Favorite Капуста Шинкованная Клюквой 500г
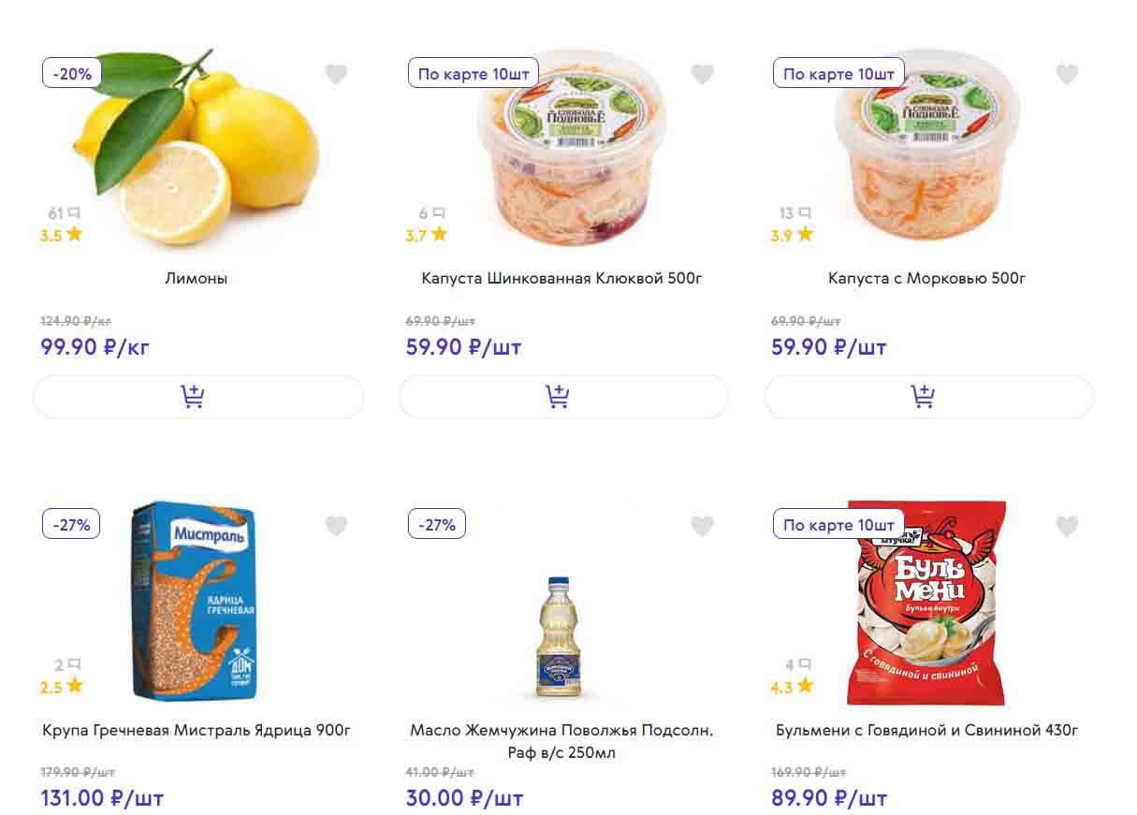Viewport: 1137px width, 815px height. (x=702, y=74)
